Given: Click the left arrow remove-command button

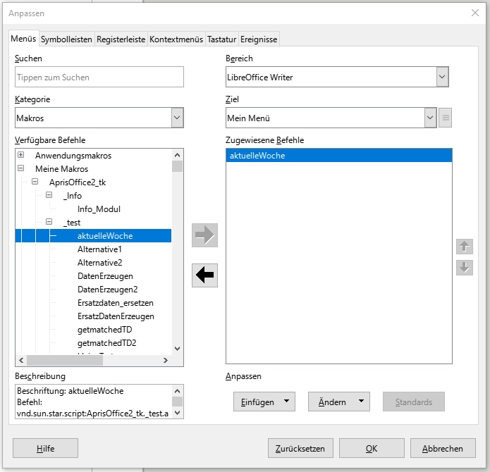Looking at the screenshot, I should [204, 275].
